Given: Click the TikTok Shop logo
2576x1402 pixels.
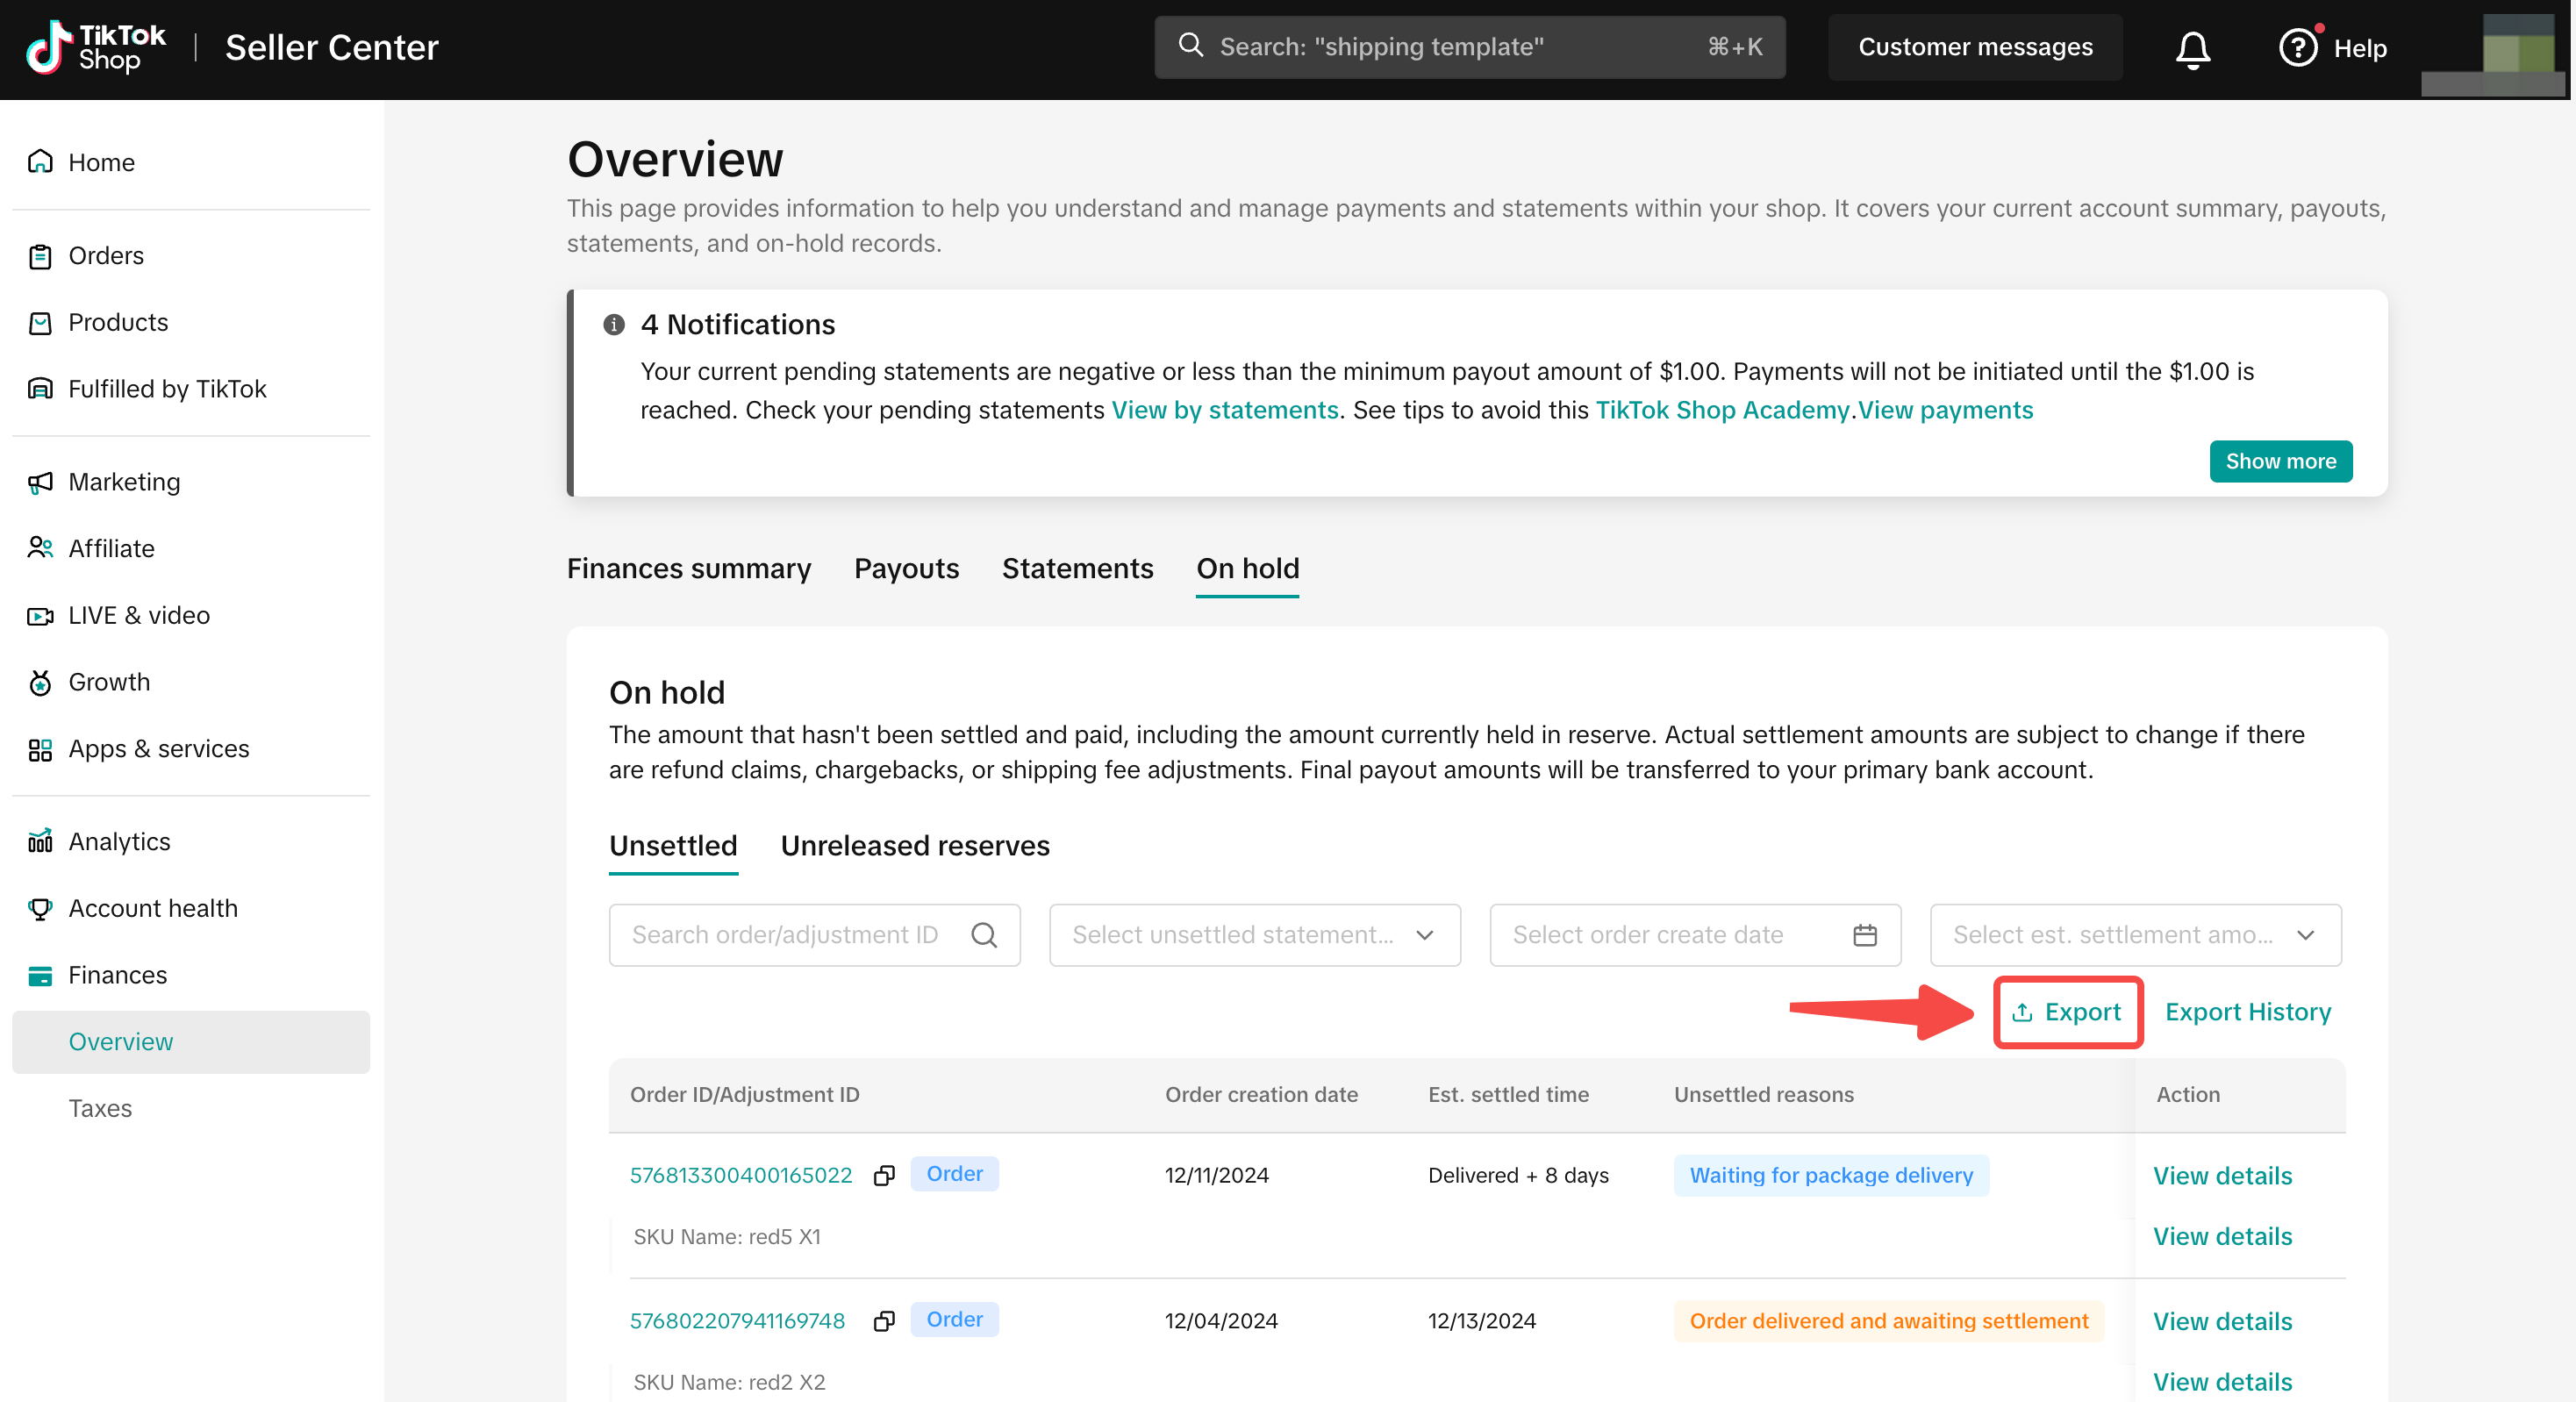Looking at the screenshot, I should point(96,48).
